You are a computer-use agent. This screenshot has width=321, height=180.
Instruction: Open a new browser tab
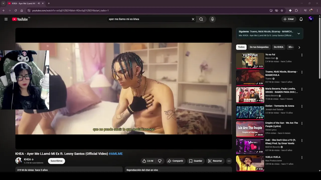49,3
